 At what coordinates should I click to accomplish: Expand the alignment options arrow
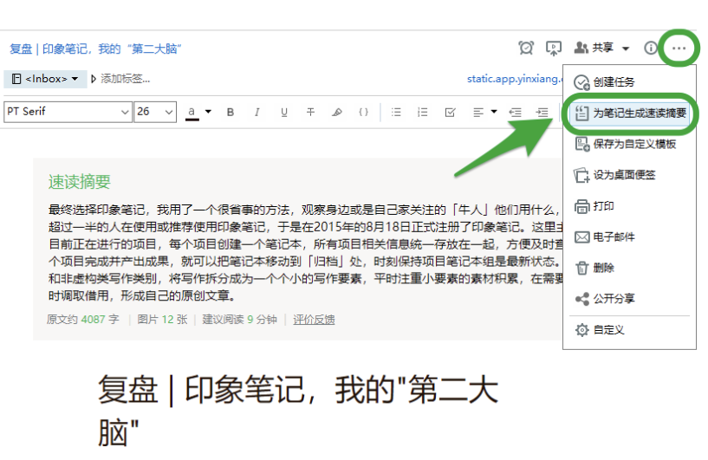pyautogui.click(x=494, y=111)
